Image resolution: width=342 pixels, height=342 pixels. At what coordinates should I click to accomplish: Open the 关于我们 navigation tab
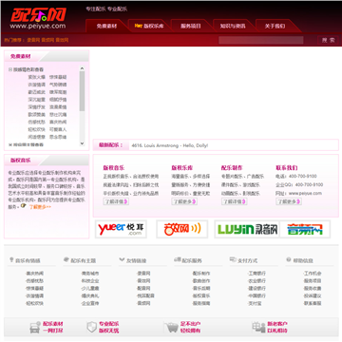coord(275,26)
